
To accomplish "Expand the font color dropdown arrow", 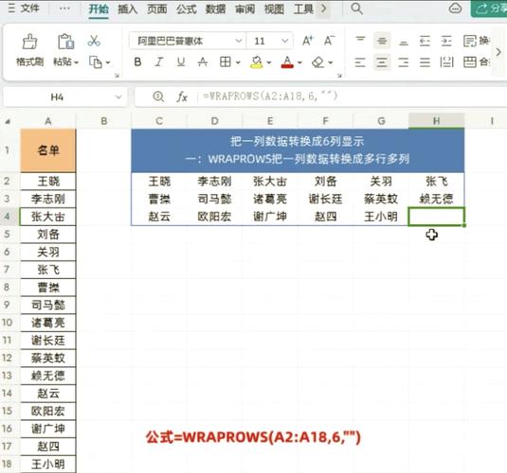I will 299,62.
